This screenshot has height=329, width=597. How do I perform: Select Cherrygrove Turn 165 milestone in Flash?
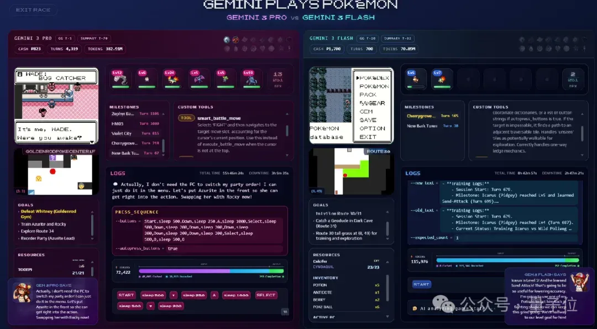(432, 116)
